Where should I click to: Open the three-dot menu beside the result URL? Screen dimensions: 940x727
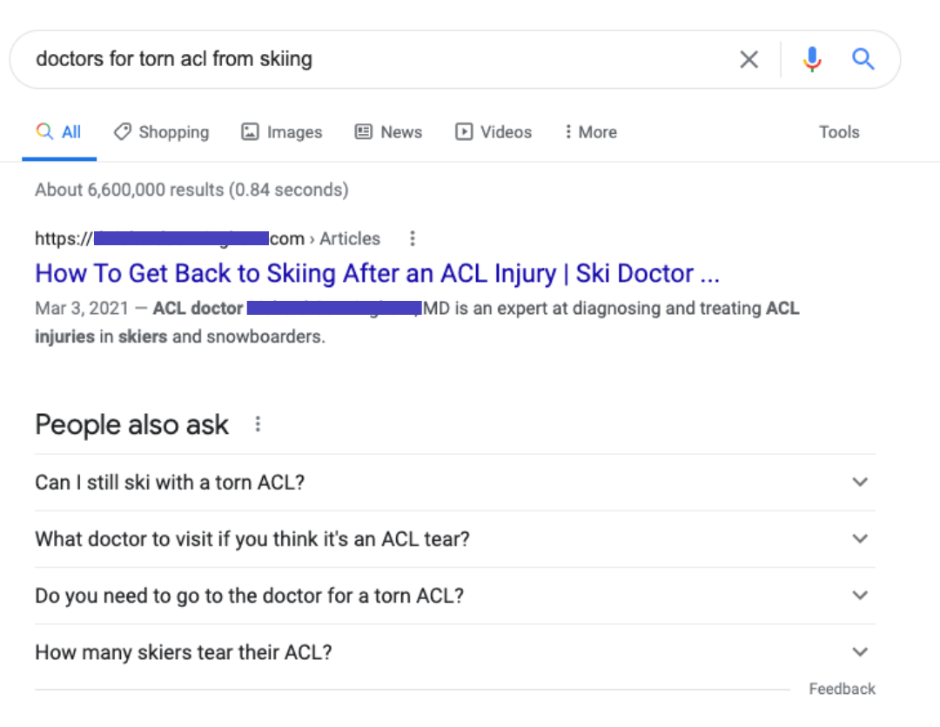pyautogui.click(x=413, y=238)
